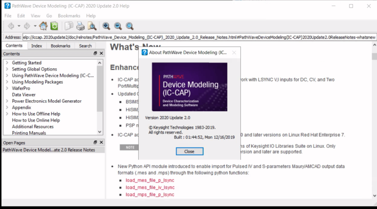
Task: Float the Contents panel with undock icon
Action: (95, 53)
